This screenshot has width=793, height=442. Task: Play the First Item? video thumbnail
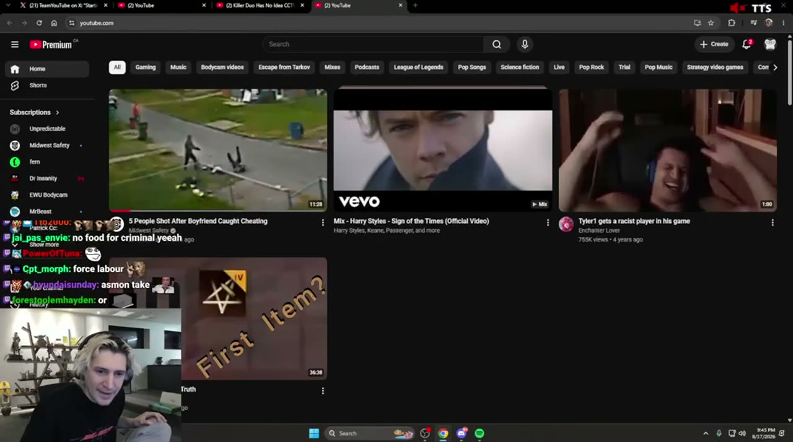254,318
